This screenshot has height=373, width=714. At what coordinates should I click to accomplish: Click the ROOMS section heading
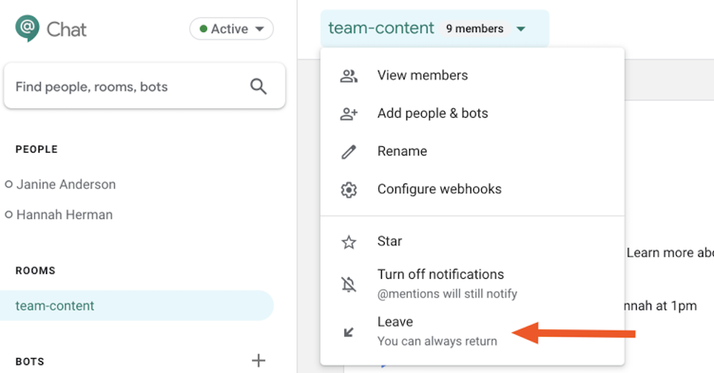36,270
